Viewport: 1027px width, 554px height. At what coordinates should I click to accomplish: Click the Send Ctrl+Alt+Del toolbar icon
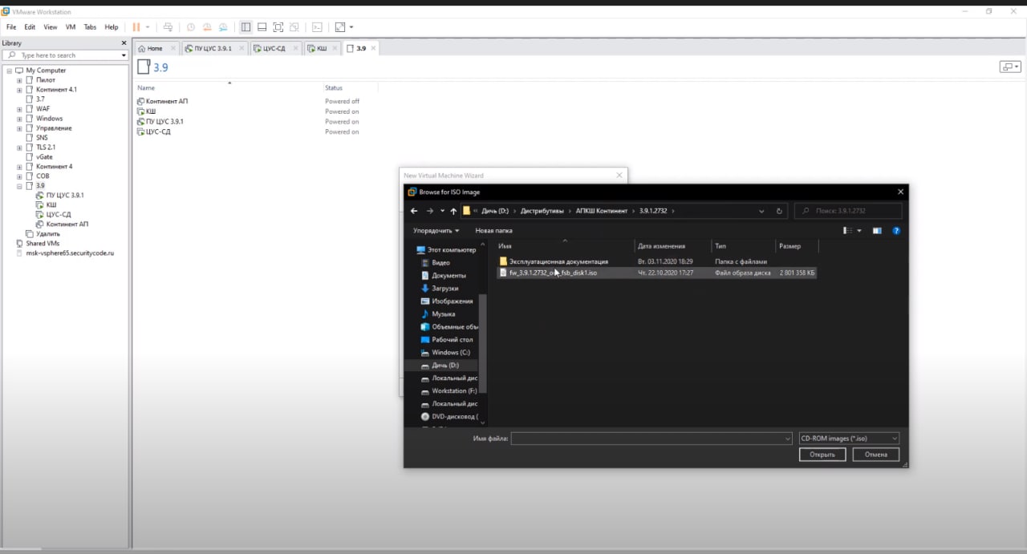tap(168, 27)
